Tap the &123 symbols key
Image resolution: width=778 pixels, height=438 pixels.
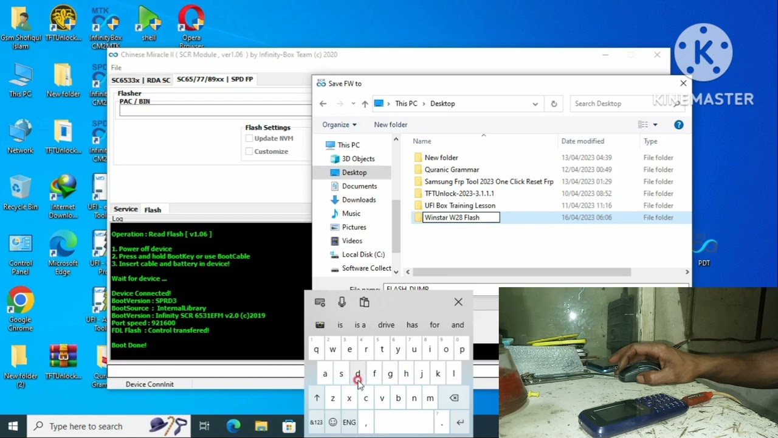(316, 422)
